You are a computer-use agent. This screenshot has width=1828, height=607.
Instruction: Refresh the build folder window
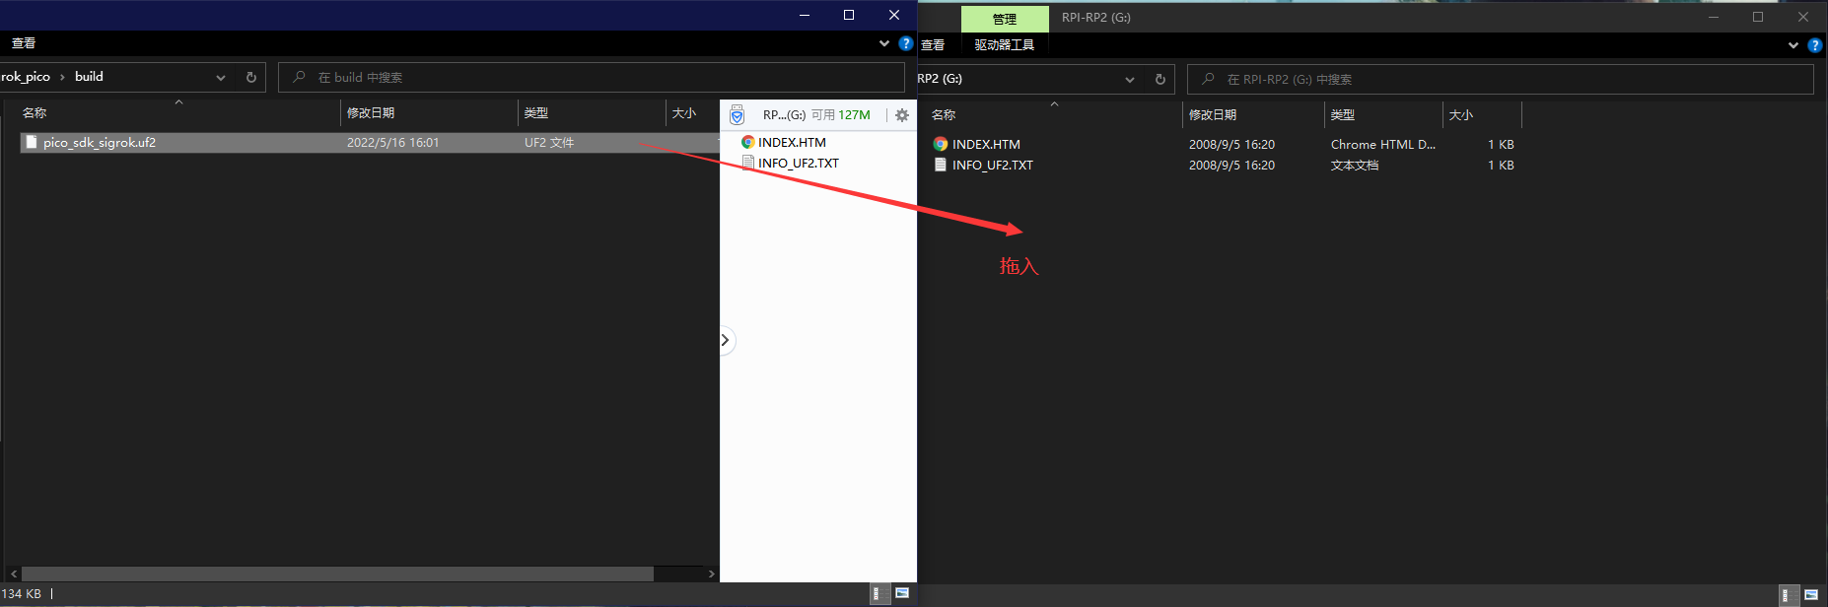[x=251, y=77]
